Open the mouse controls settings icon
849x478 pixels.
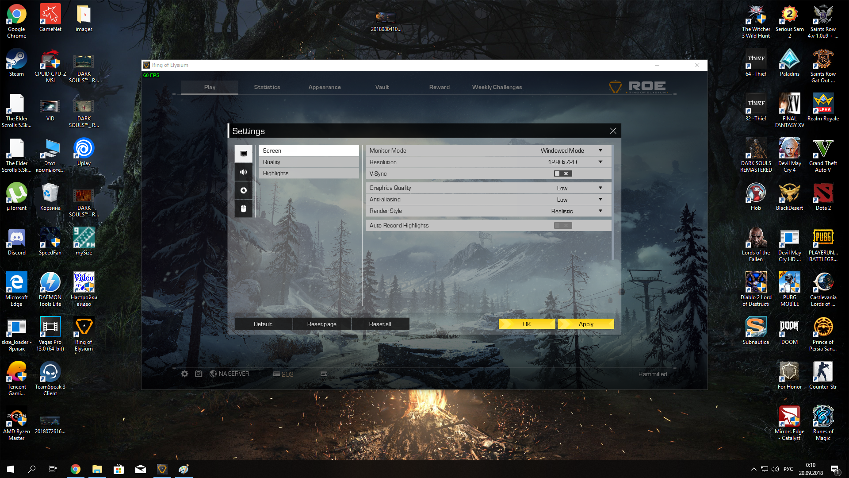[244, 208]
